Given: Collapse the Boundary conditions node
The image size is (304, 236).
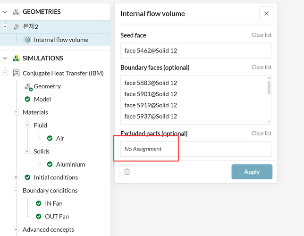Looking at the screenshot, I should (x=16, y=190).
